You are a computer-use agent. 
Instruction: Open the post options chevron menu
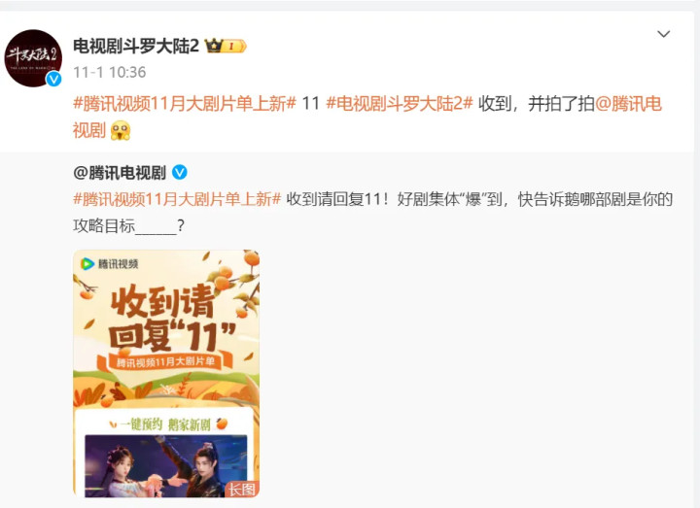pos(664,34)
